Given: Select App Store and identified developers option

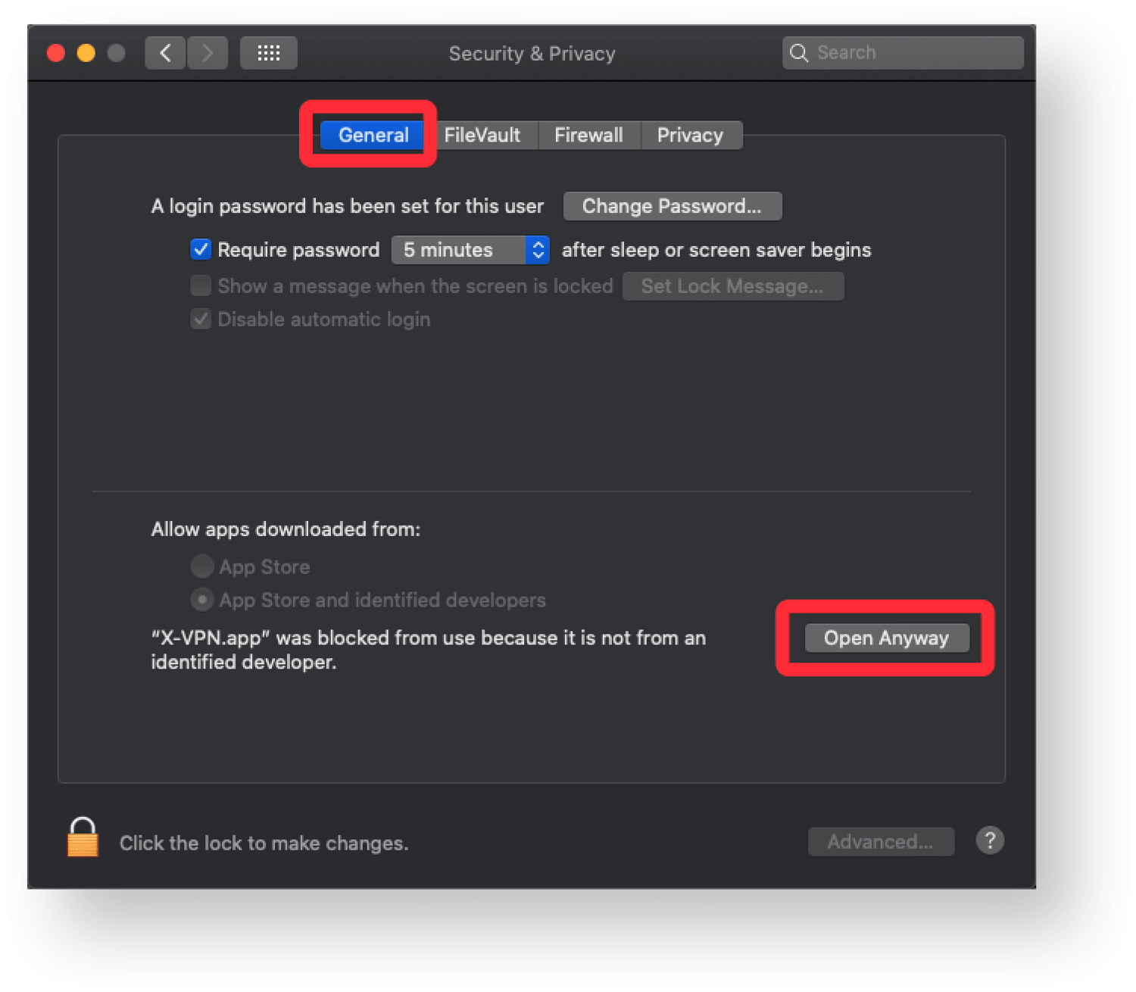Looking at the screenshot, I should (x=201, y=599).
